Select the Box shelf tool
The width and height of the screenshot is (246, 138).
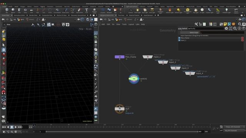pos(7,10)
